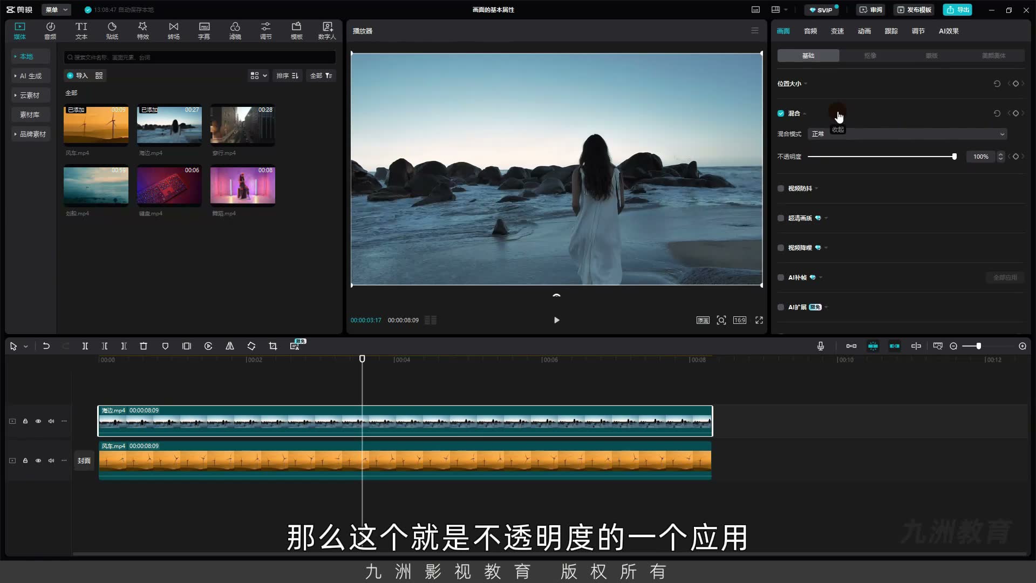
Task: Click the zoom-in plus icon on timeline
Action: click(x=1023, y=346)
